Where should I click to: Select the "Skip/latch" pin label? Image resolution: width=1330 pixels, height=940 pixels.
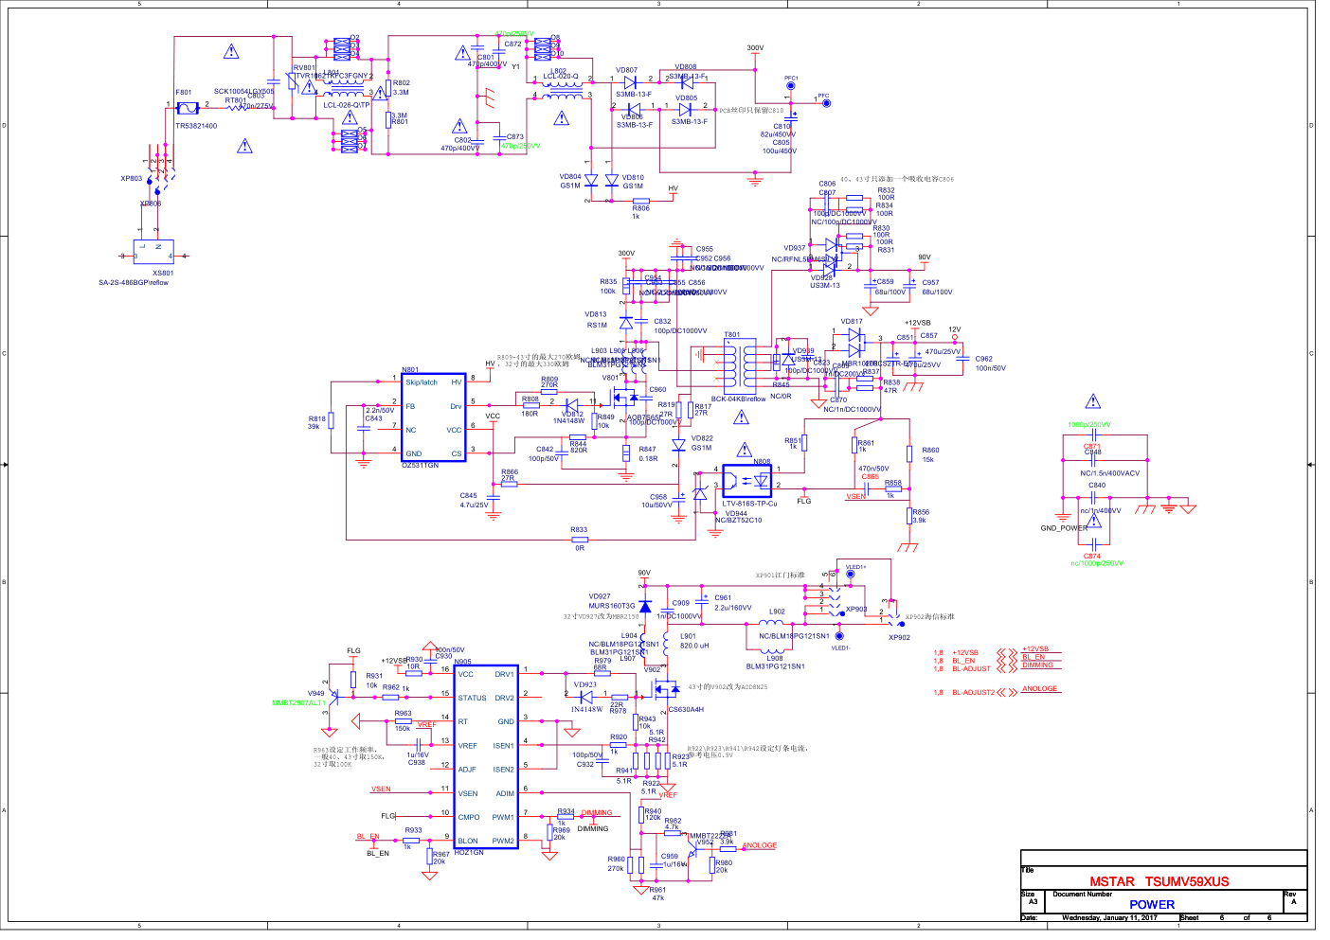(x=422, y=382)
